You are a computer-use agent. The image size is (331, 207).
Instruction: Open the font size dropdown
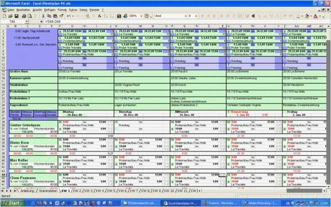(x=196, y=16)
